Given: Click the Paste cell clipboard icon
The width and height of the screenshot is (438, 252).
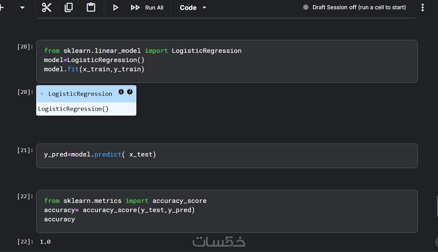Looking at the screenshot, I should pos(91,7).
